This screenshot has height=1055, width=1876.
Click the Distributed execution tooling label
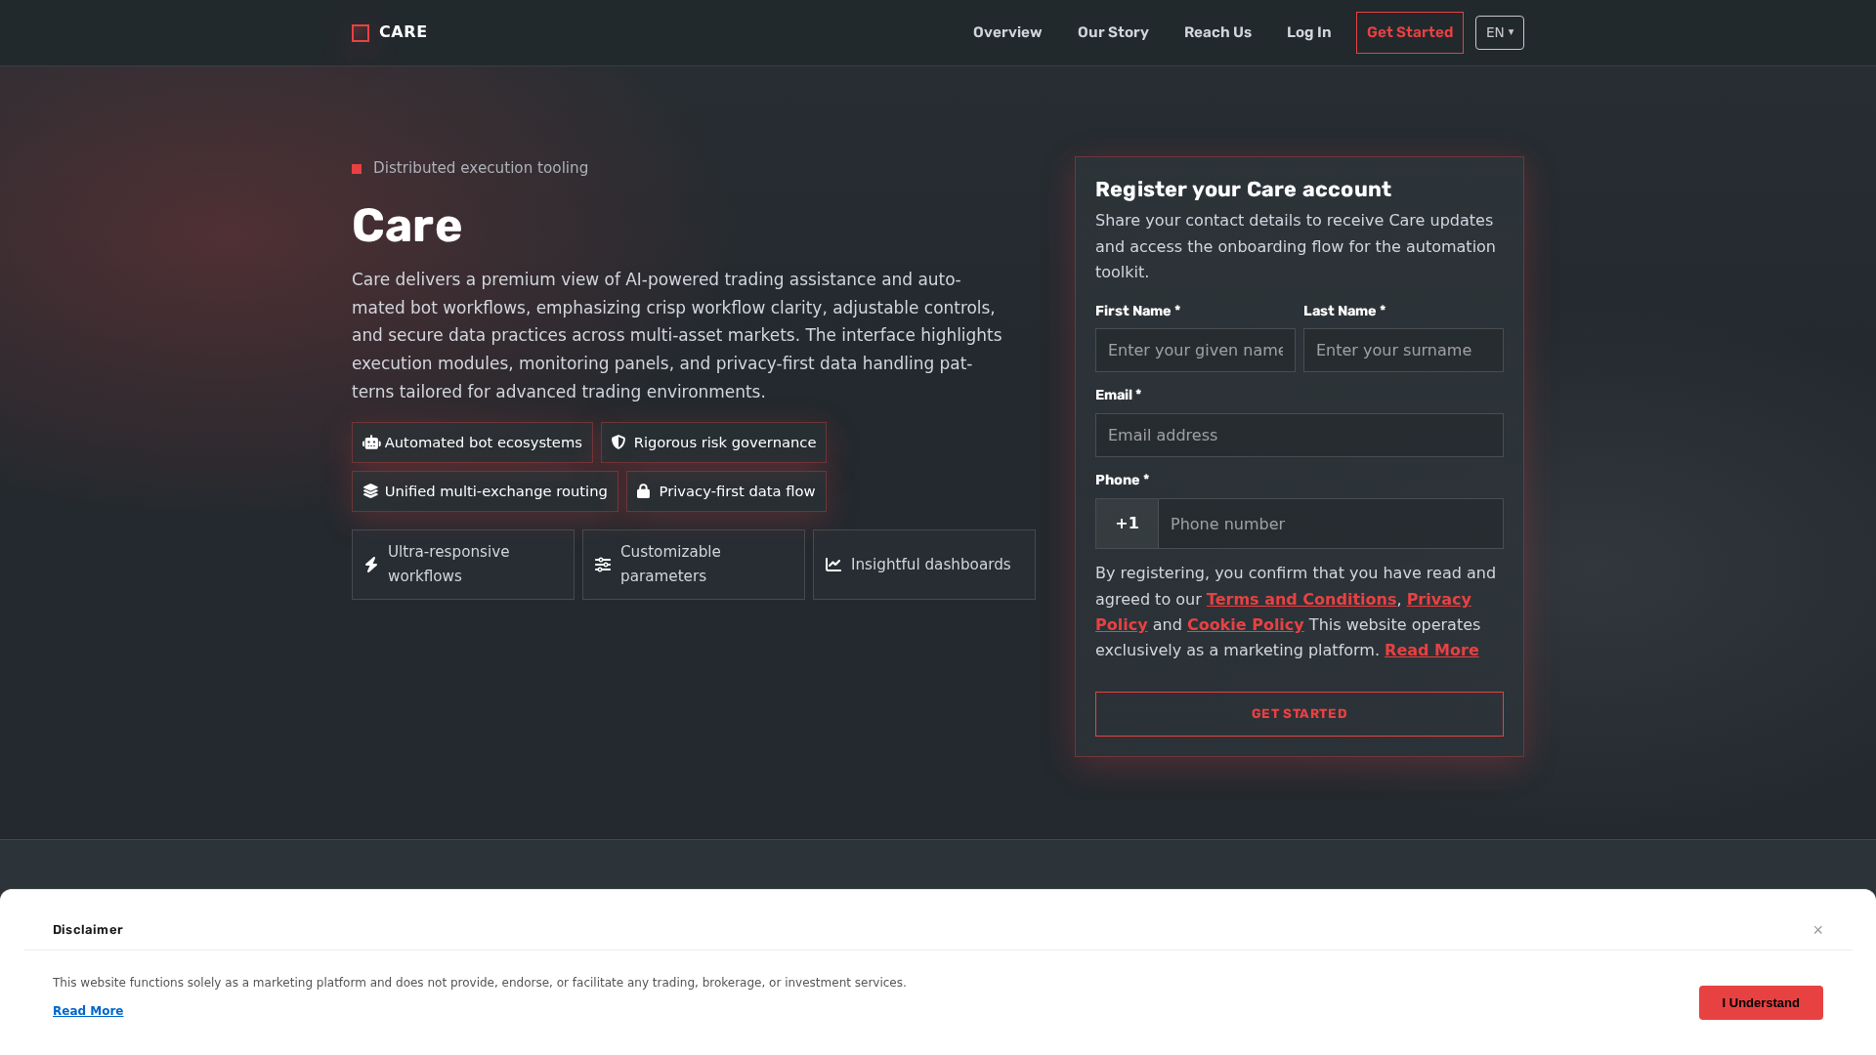481,168
